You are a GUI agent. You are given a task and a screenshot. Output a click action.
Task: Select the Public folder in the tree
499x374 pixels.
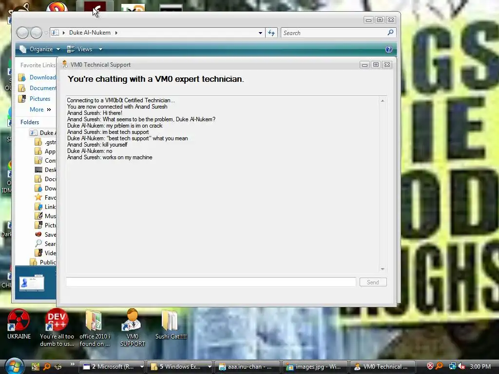point(43,262)
